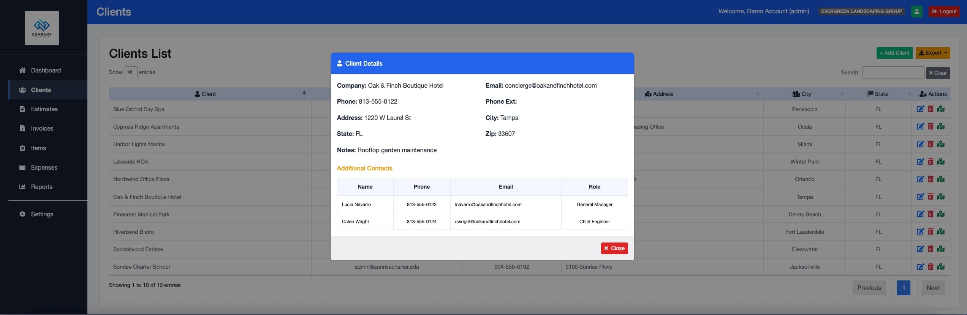Focus the Search input field

click(893, 72)
